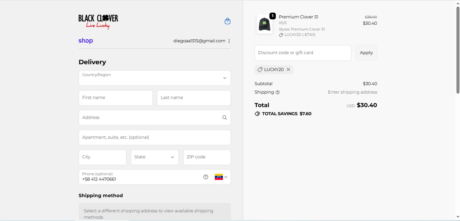This screenshot has width=460, height=221.
Task: Click the Shipping method heading
Action: pyautogui.click(x=101, y=196)
